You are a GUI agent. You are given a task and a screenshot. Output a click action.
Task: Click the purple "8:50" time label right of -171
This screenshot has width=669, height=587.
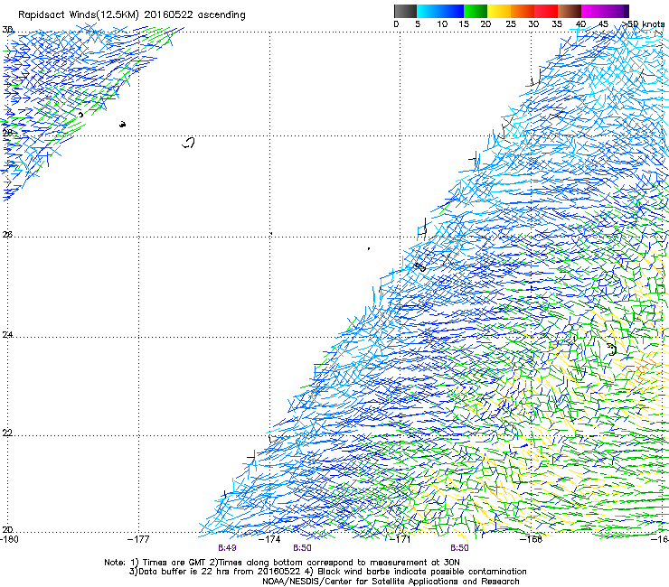point(459,548)
